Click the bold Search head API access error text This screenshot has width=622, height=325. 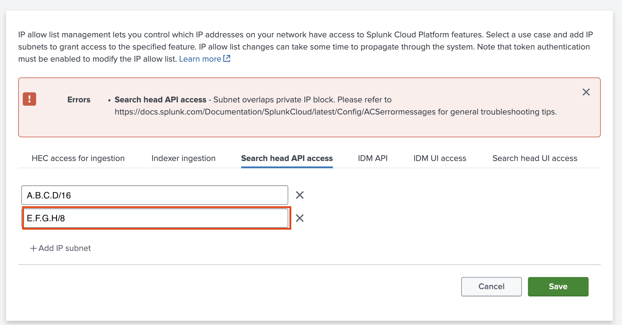(160, 100)
